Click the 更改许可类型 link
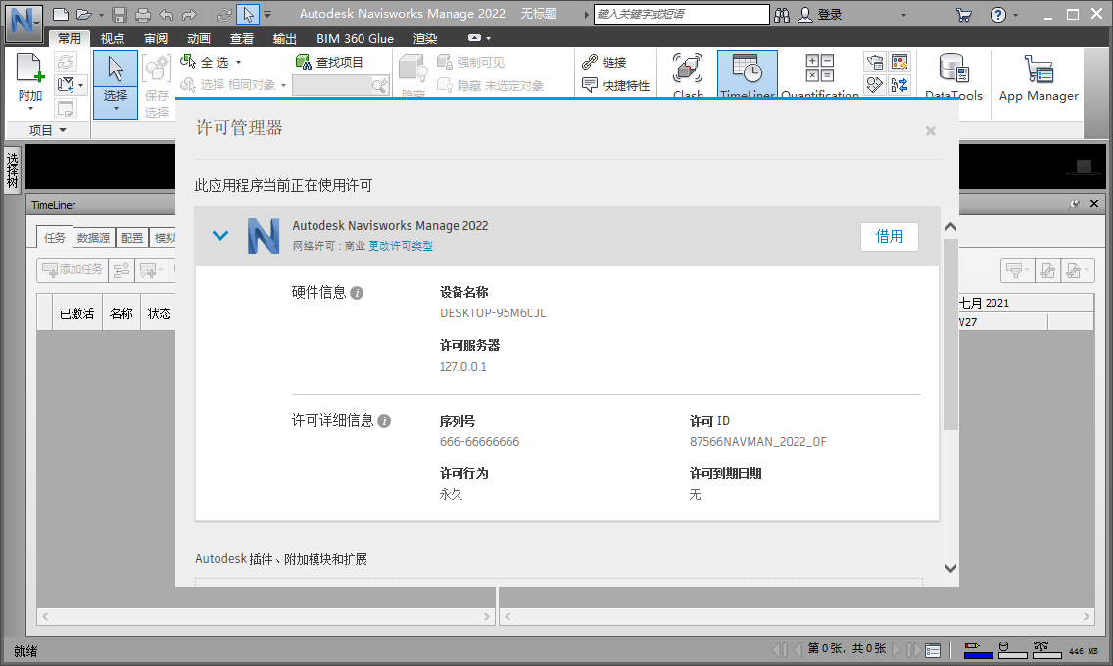This screenshot has height=666, width=1113. [x=401, y=246]
